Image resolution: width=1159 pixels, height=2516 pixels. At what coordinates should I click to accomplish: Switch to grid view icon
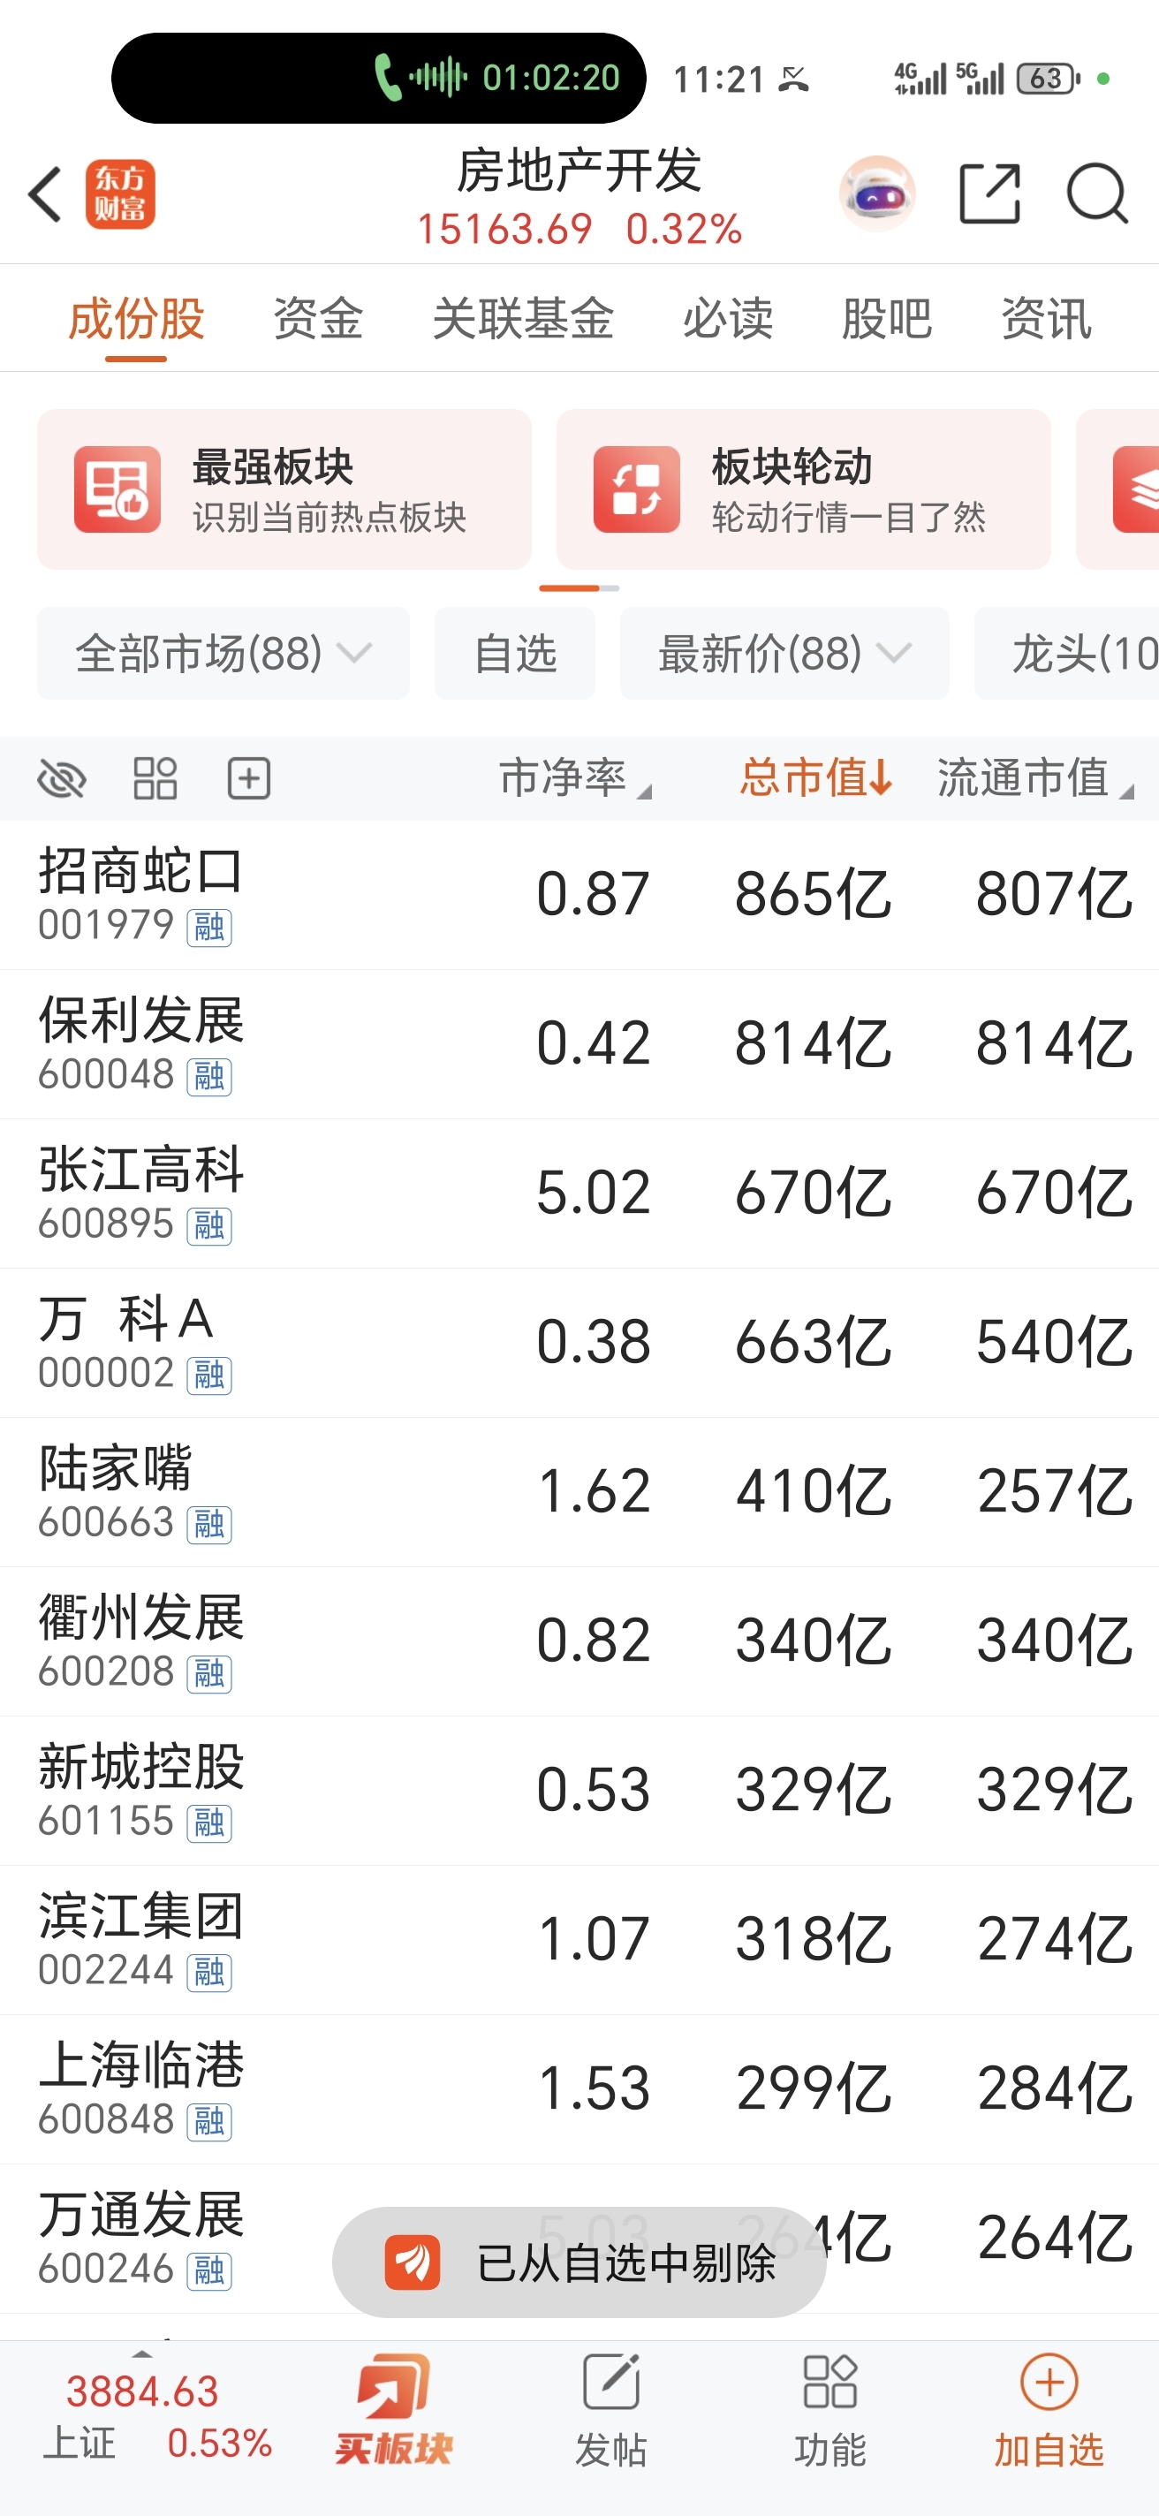click(x=155, y=778)
